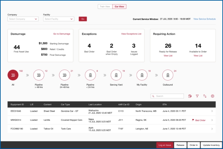223x149 pixels.
Task: Open the Select Company dropdown
Action: pos(23,19)
